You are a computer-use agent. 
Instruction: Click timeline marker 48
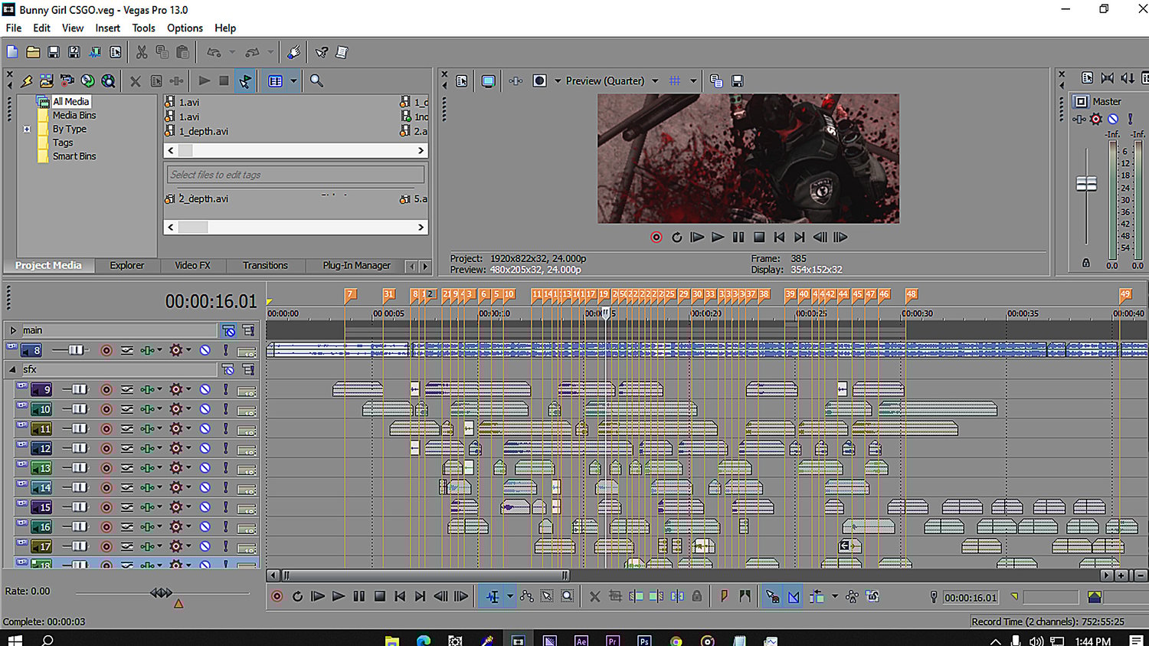pos(911,294)
